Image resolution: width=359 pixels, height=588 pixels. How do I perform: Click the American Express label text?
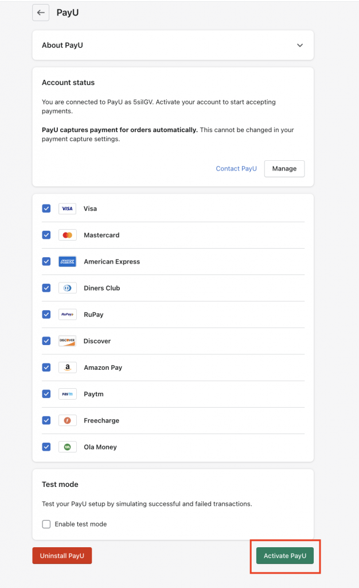[x=112, y=262]
